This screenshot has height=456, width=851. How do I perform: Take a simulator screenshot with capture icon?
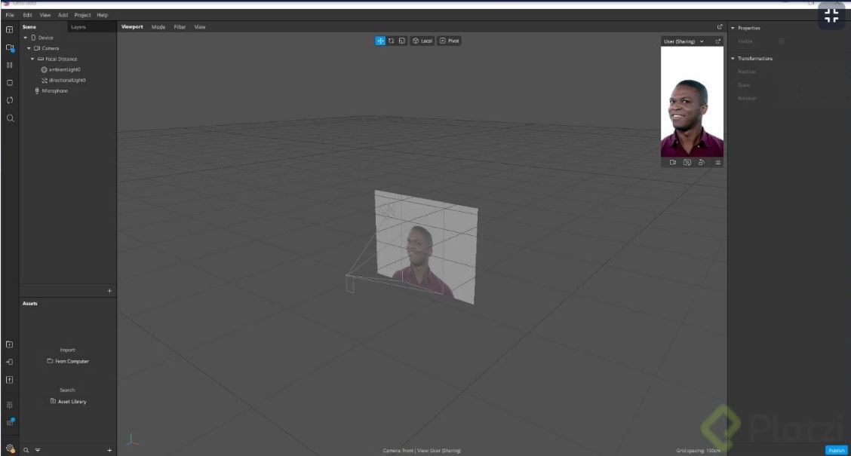coord(687,162)
